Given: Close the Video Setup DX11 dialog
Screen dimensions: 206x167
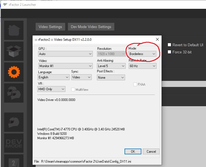Looking at the screenshot, I should pos(157,39).
